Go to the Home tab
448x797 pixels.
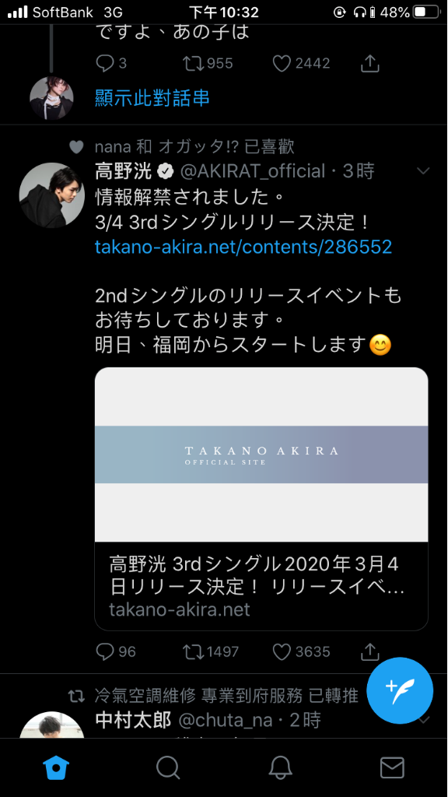pos(56,767)
